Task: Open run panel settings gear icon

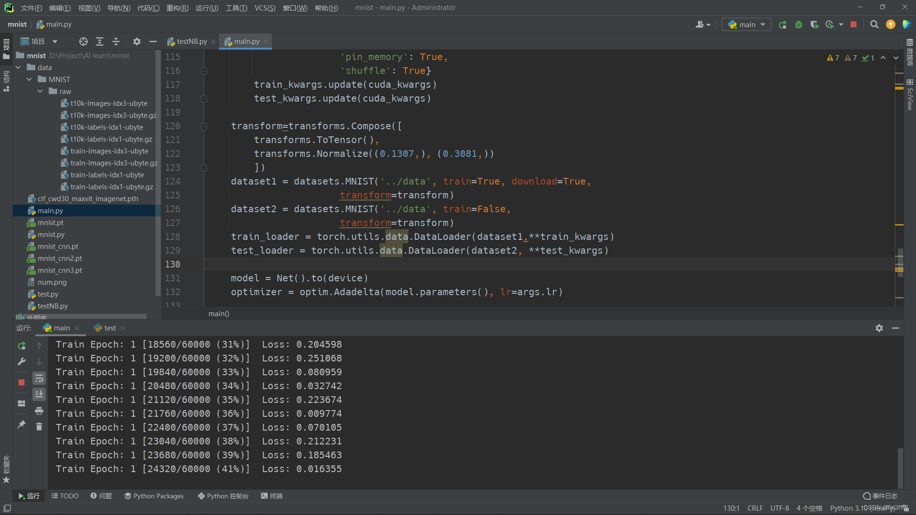Action: click(x=879, y=328)
